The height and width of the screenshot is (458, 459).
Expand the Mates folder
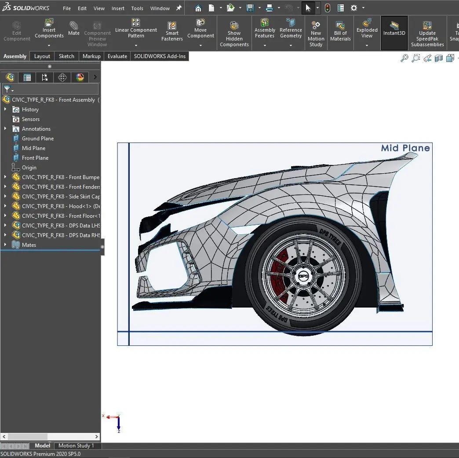click(x=5, y=245)
